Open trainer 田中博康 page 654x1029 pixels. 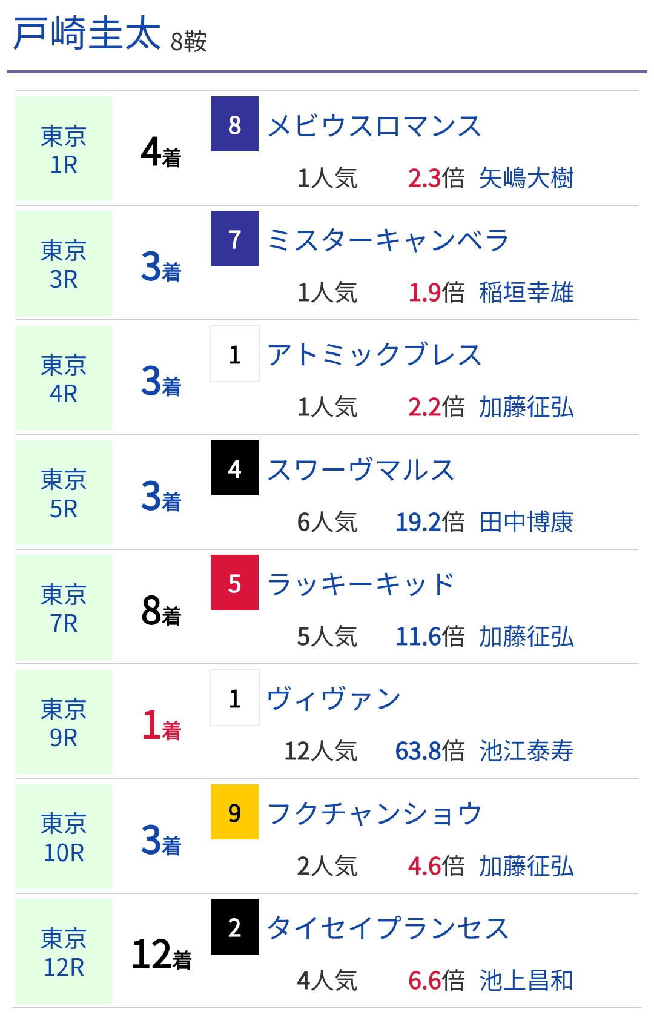point(526,522)
